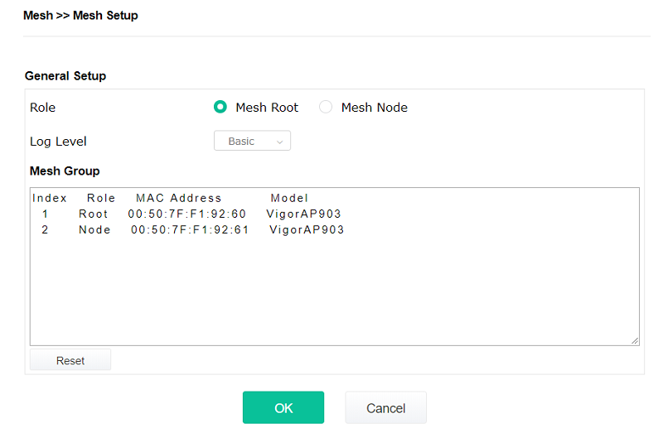Click inside the Mesh Group text area
The width and height of the screenshot is (663, 433).
coord(335,267)
